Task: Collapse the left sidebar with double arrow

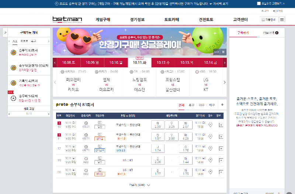Action: point(5,32)
